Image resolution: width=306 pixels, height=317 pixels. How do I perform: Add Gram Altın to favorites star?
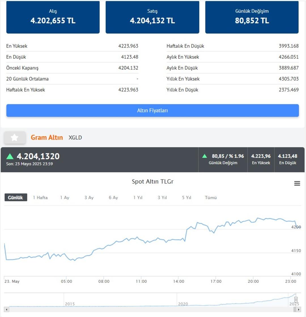[x=15, y=138]
